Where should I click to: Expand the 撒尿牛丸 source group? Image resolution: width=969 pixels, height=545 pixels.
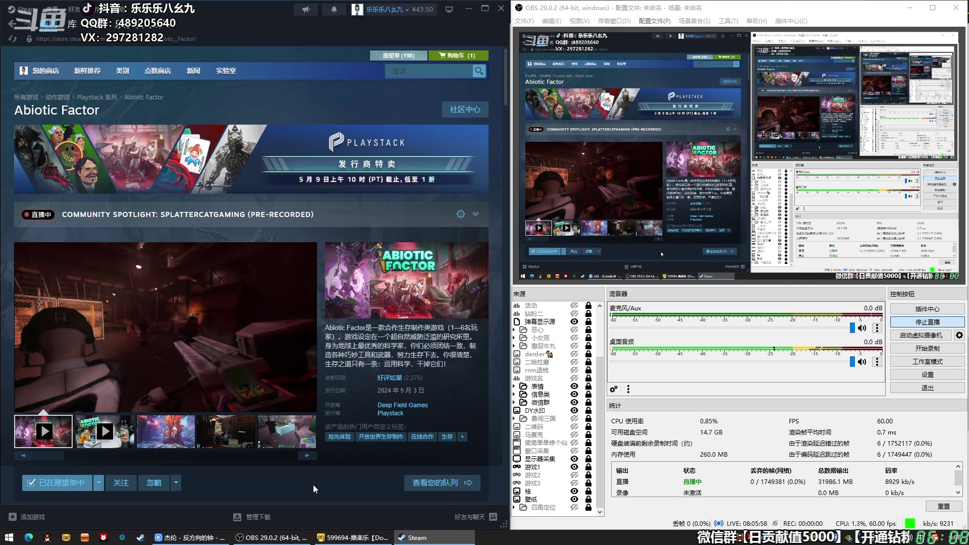point(514,346)
